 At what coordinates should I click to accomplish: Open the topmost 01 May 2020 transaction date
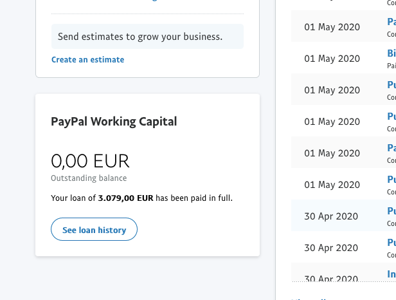332,27
